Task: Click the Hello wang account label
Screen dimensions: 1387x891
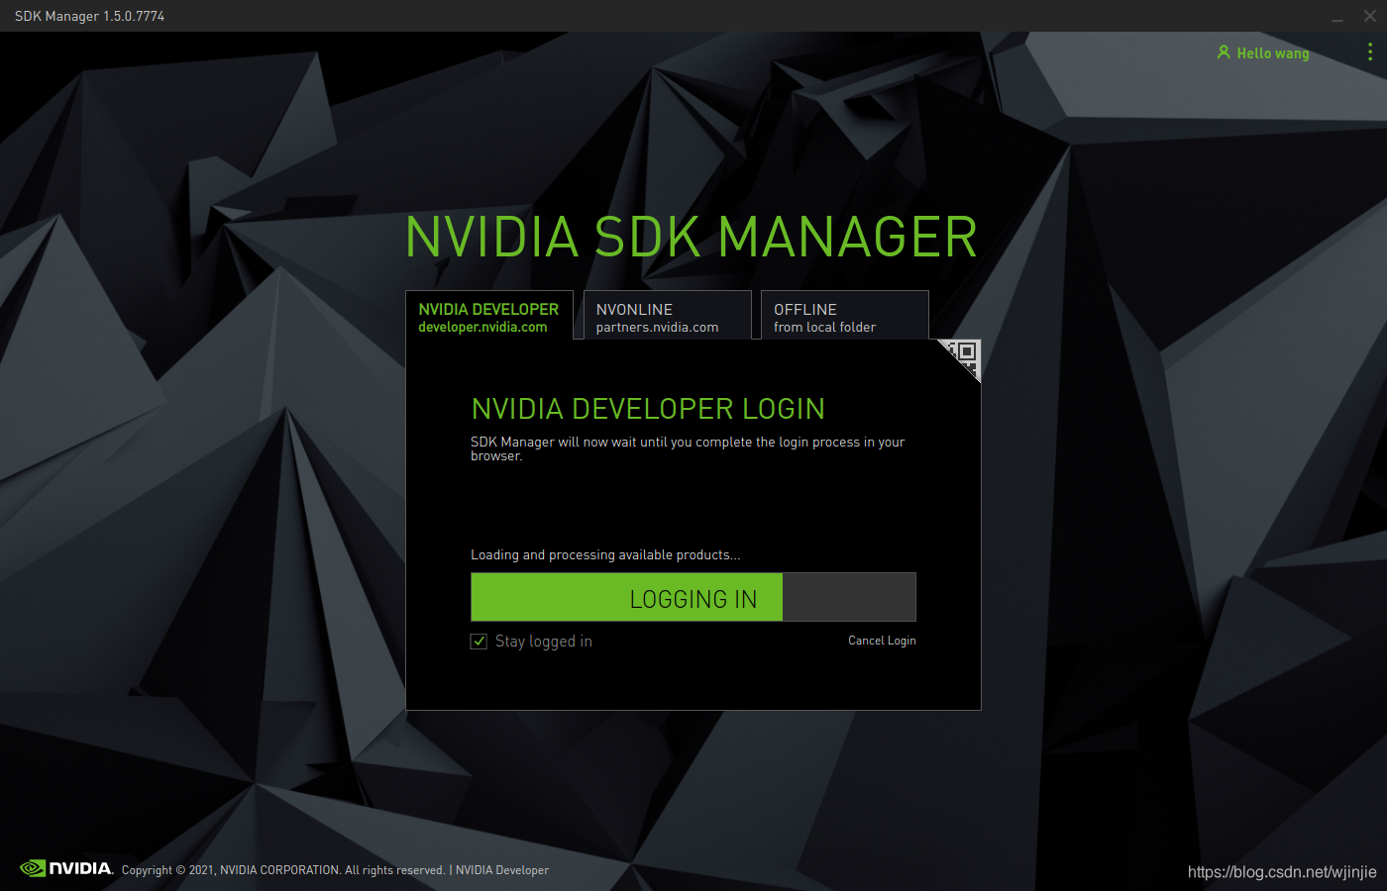Action: 1273,53
